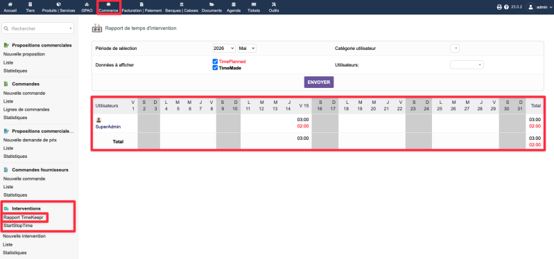
Task: Open Liste under Interventions
Action: (8, 244)
